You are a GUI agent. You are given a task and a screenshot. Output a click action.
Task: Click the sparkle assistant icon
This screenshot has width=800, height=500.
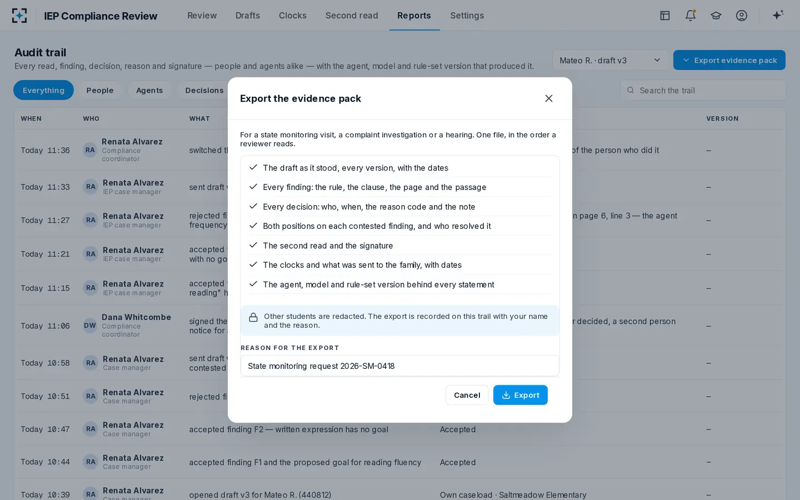click(778, 15)
